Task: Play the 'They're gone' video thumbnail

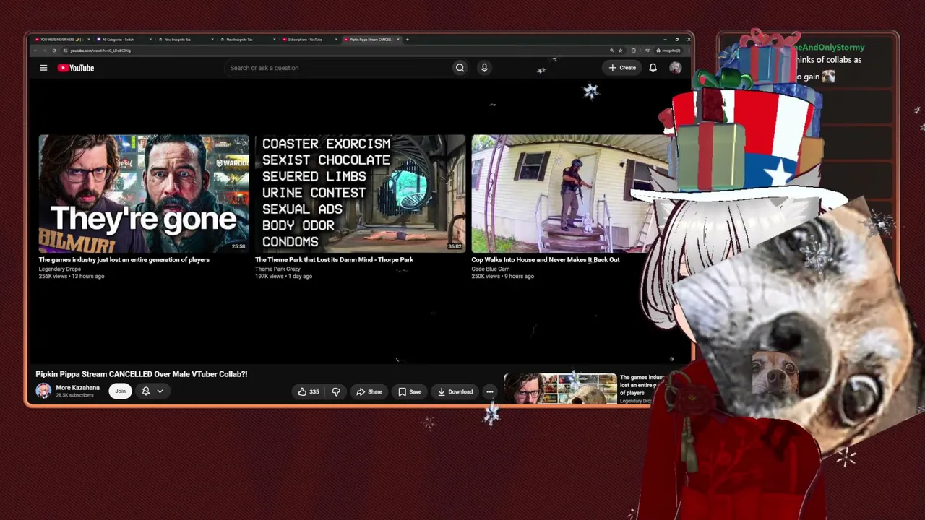Action: point(144,194)
